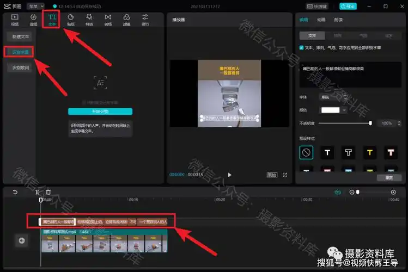Screen dimensions: 408x272
Task: Click the Export (导出) button
Action: pyautogui.click(x=348, y=6)
